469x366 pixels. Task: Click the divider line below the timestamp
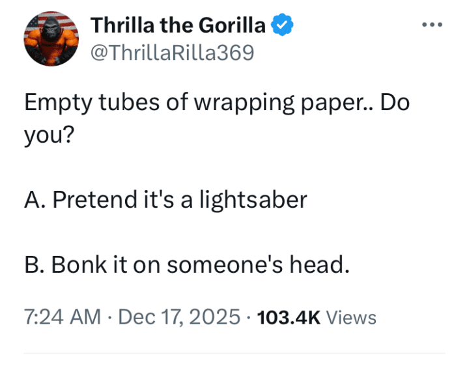pyautogui.click(x=234, y=354)
